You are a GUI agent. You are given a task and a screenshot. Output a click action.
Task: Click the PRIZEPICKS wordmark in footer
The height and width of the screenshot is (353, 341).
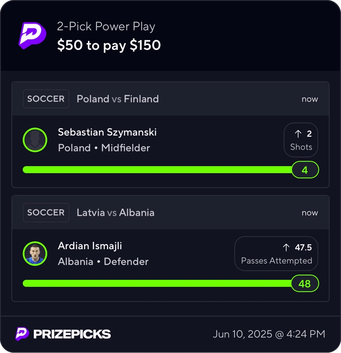(72, 334)
